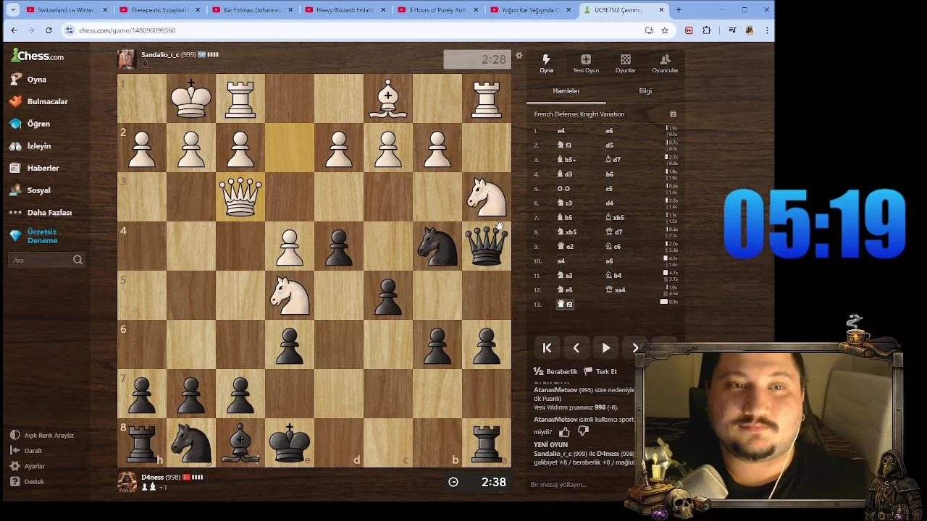Switch to Heavy Blizzard browser tab
The height and width of the screenshot is (521, 927).
tap(344, 10)
